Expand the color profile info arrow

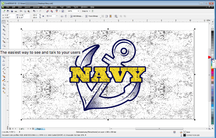[86, 135]
